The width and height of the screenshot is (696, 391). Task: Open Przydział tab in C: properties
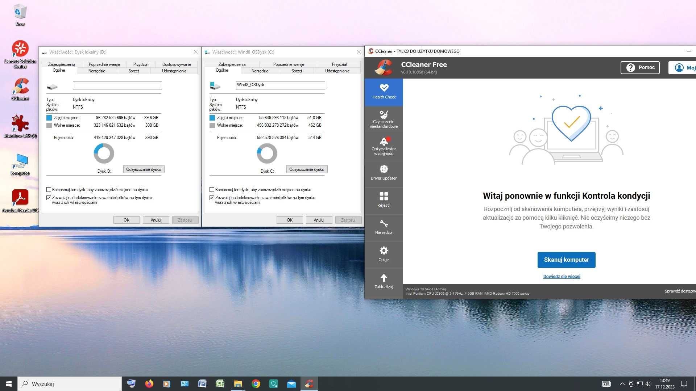[339, 64]
